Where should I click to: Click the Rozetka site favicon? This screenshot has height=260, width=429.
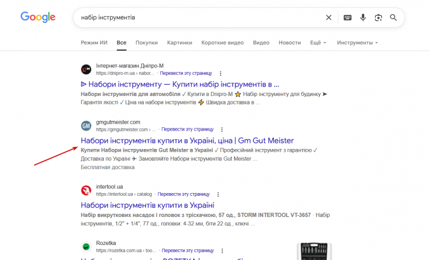tap(86, 247)
